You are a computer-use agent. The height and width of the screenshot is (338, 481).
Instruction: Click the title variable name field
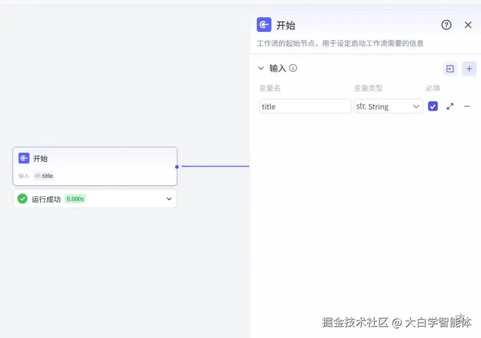305,106
